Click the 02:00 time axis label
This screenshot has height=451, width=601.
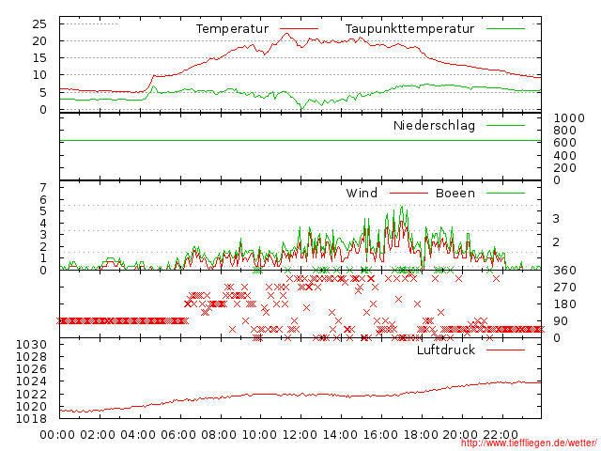pos(98,435)
